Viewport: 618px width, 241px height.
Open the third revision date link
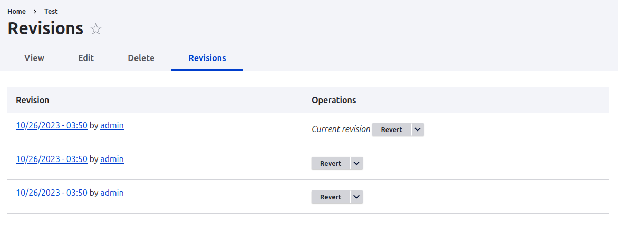click(x=52, y=193)
